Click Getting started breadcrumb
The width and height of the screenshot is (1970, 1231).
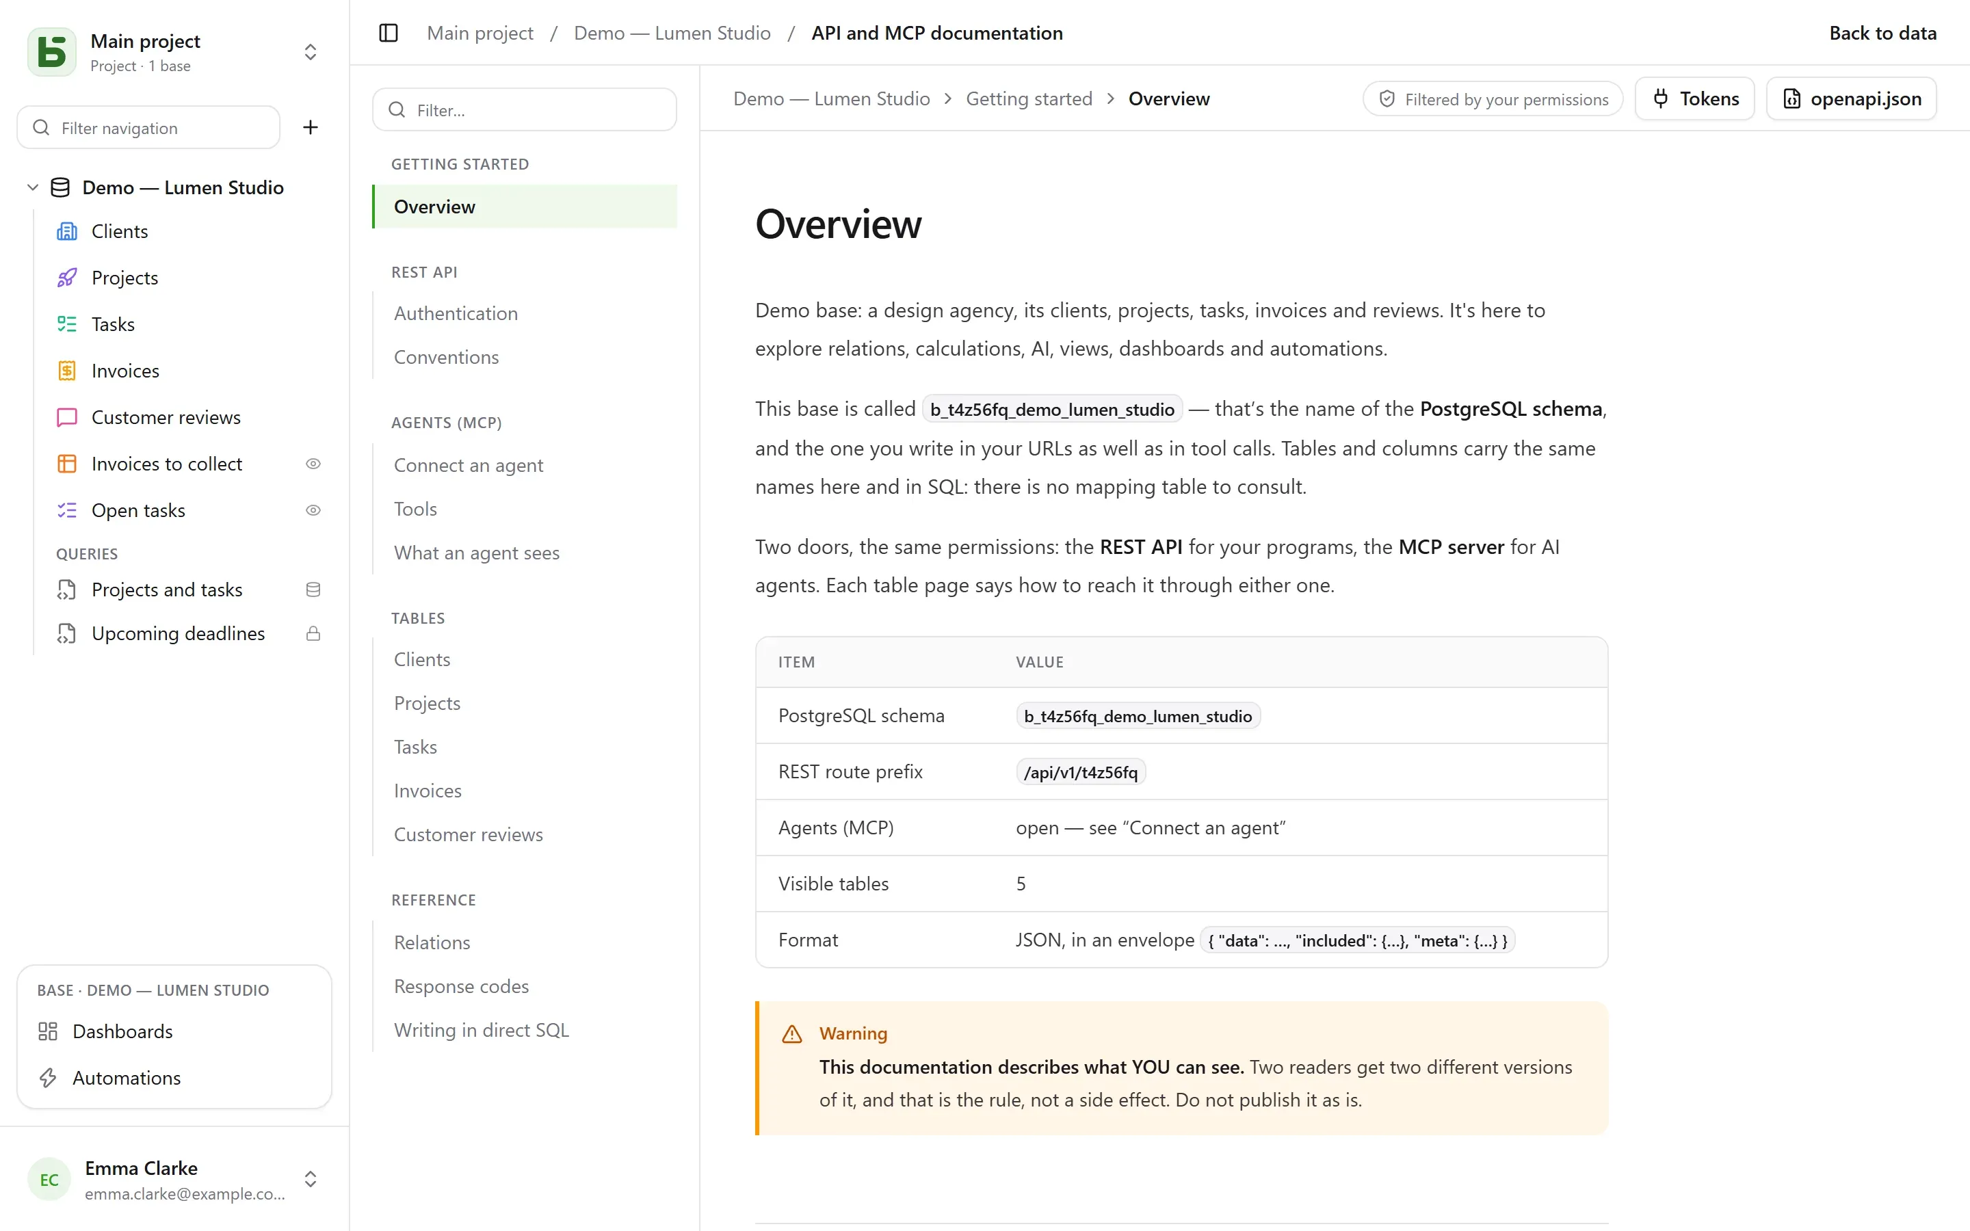pos(1029,99)
